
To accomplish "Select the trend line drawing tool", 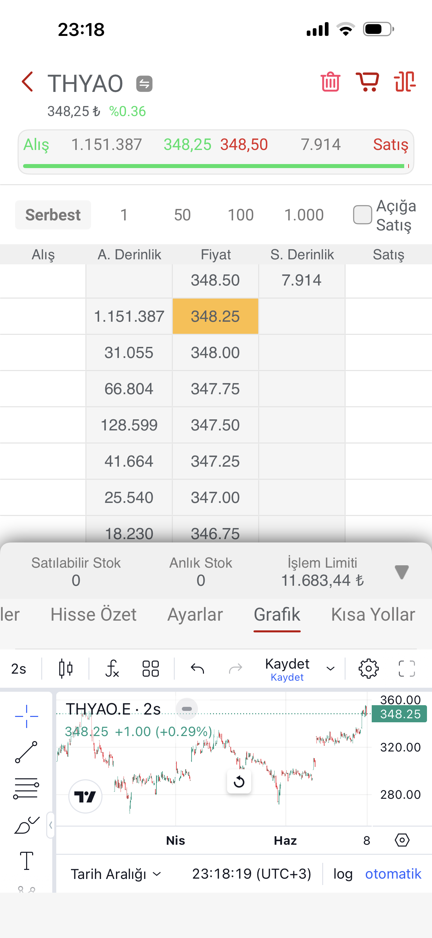I will [26, 752].
